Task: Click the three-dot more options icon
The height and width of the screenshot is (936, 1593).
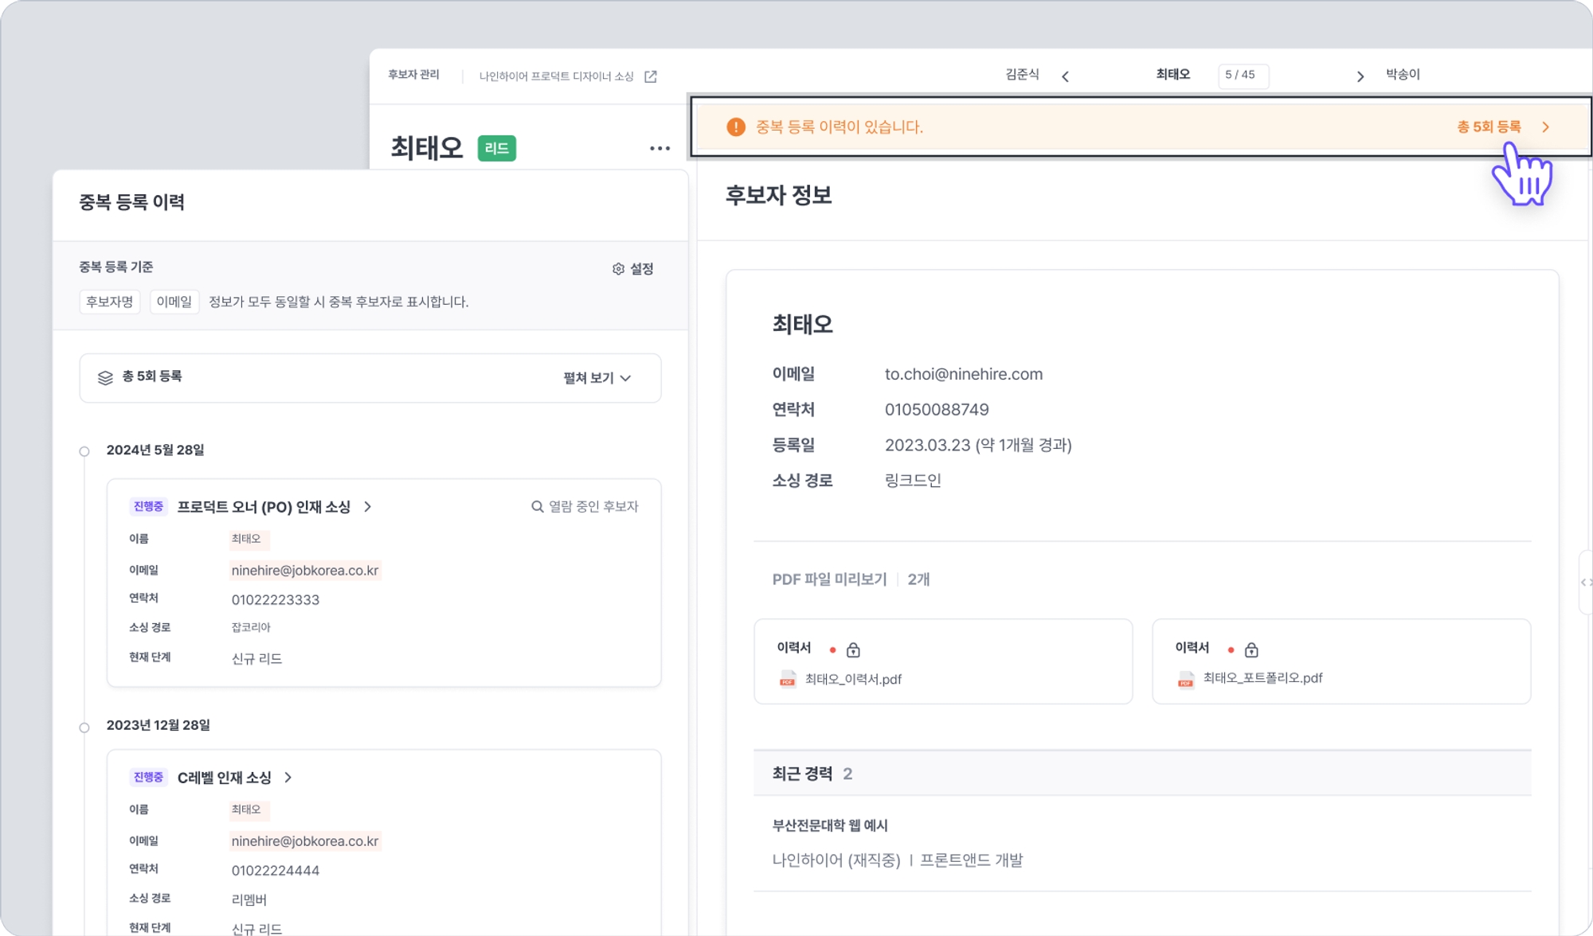Action: pyautogui.click(x=660, y=148)
